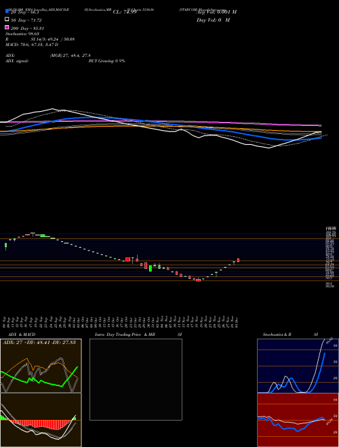Open the MACD histogram chart panel
Image resolution: width=339 pixels, height=447 pixels.
(x=41, y=420)
